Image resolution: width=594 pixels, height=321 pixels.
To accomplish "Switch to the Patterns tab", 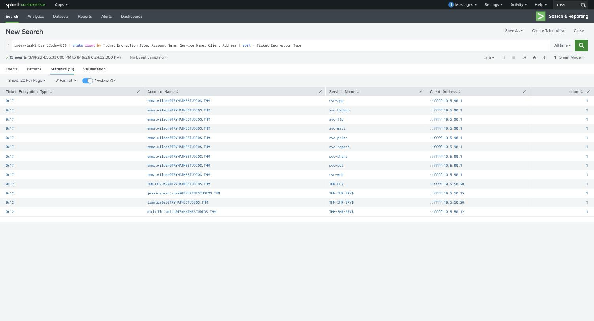I will pyautogui.click(x=34, y=69).
